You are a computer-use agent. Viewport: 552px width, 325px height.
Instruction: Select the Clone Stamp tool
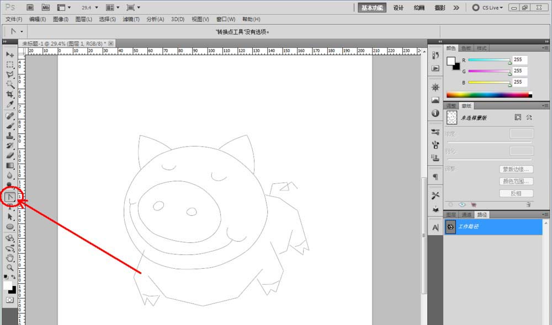(10, 136)
